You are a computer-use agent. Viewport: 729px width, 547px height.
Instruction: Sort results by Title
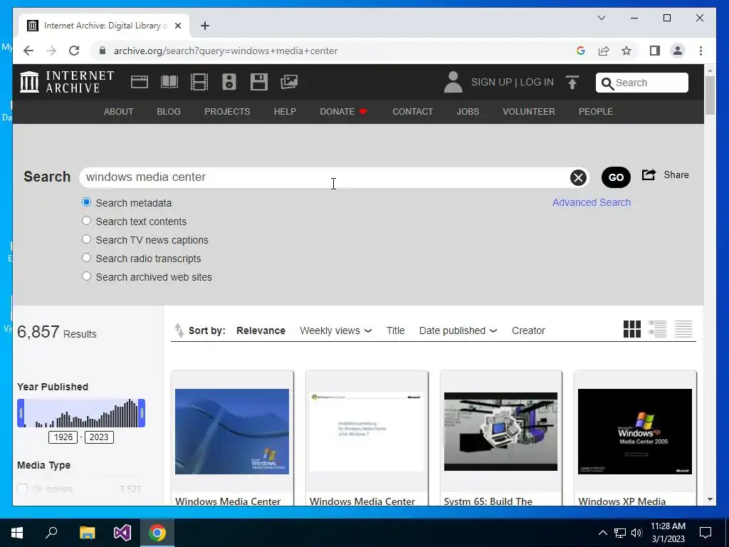pos(396,330)
